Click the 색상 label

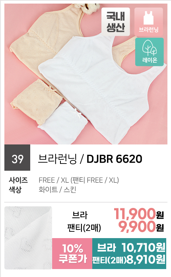coord(15,190)
